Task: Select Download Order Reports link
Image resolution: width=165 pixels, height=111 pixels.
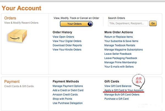Action: tap(67, 45)
